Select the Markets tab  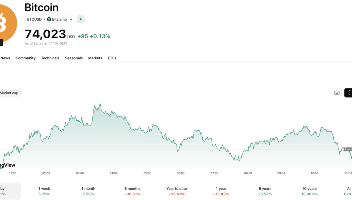95,58
